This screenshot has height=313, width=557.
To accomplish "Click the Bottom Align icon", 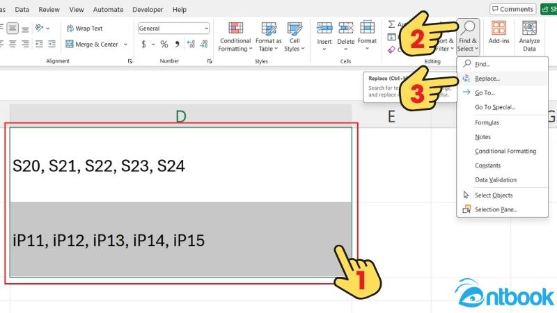I will click(x=25, y=29).
